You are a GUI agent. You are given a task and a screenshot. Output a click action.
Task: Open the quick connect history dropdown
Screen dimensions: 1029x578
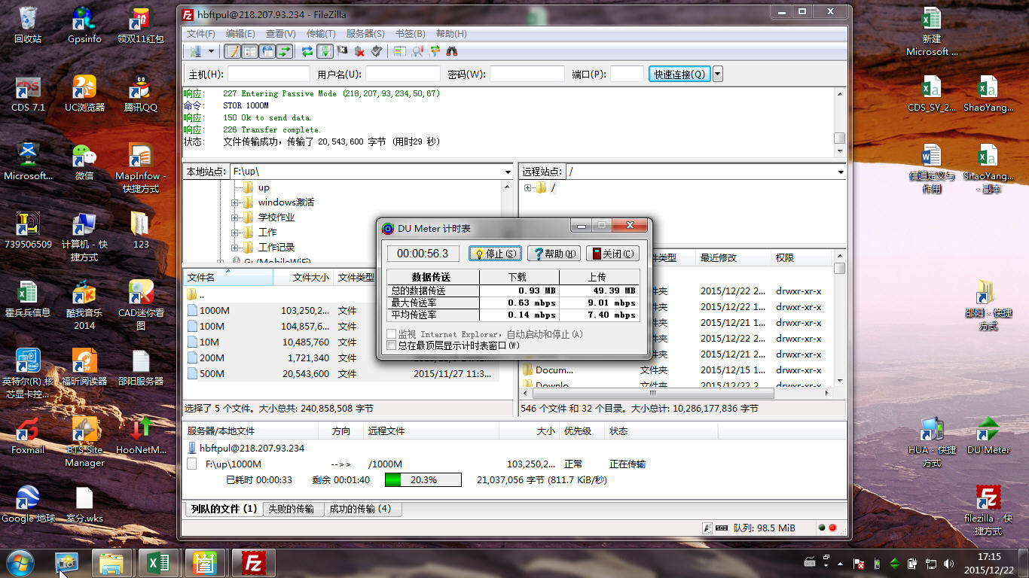point(717,74)
